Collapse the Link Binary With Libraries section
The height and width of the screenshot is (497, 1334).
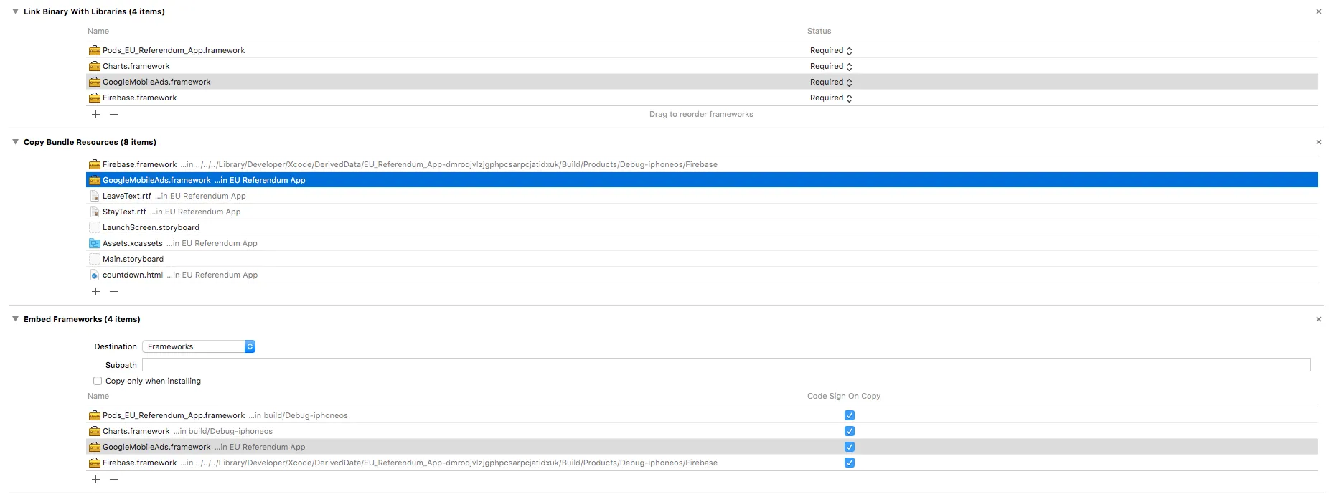coord(15,11)
